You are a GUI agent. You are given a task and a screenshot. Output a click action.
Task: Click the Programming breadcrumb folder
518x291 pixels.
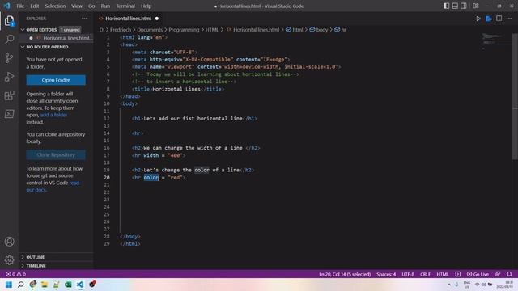[184, 30]
